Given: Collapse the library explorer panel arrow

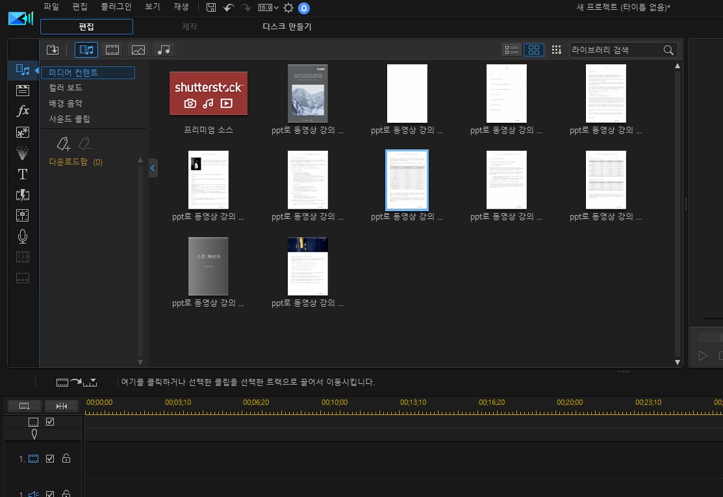Looking at the screenshot, I should [153, 168].
